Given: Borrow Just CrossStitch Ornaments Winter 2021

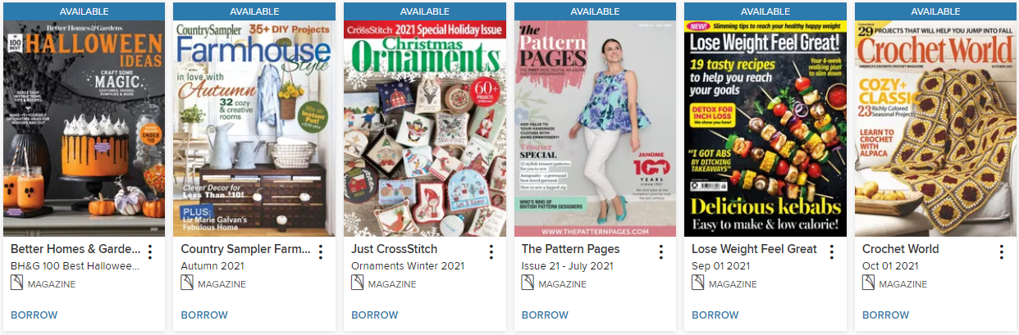Looking at the screenshot, I should [x=375, y=315].
